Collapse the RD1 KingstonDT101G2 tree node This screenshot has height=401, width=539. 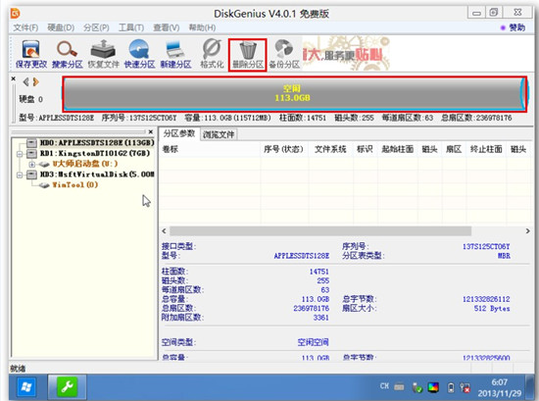(20, 153)
